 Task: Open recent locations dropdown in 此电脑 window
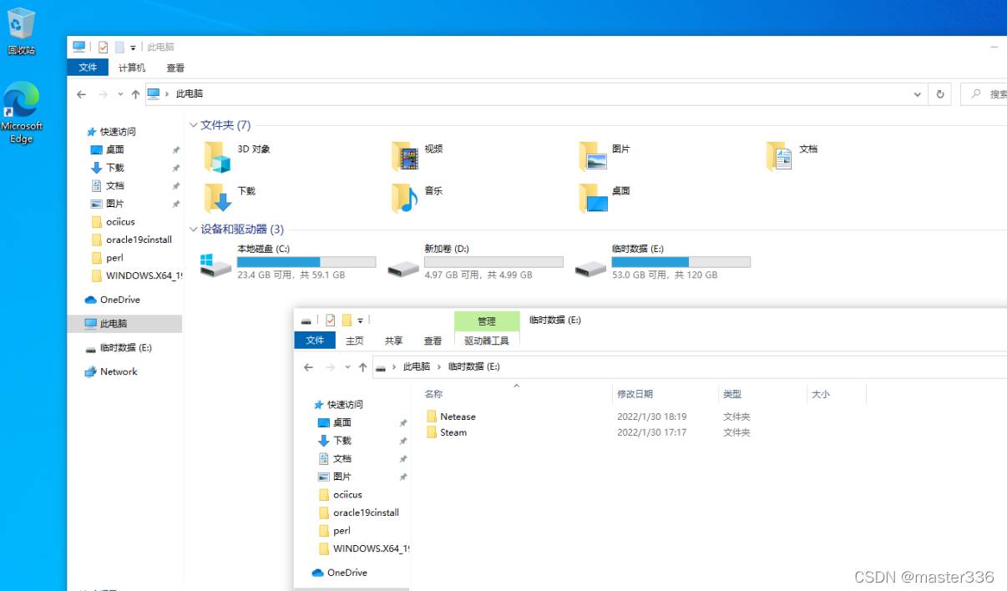[121, 94]
